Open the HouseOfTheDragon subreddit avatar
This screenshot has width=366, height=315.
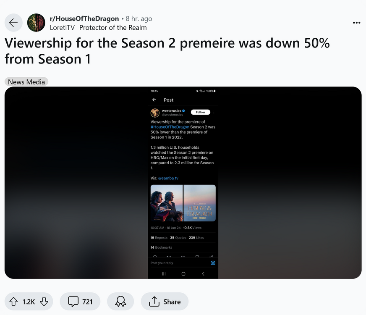tap(36, 23)
